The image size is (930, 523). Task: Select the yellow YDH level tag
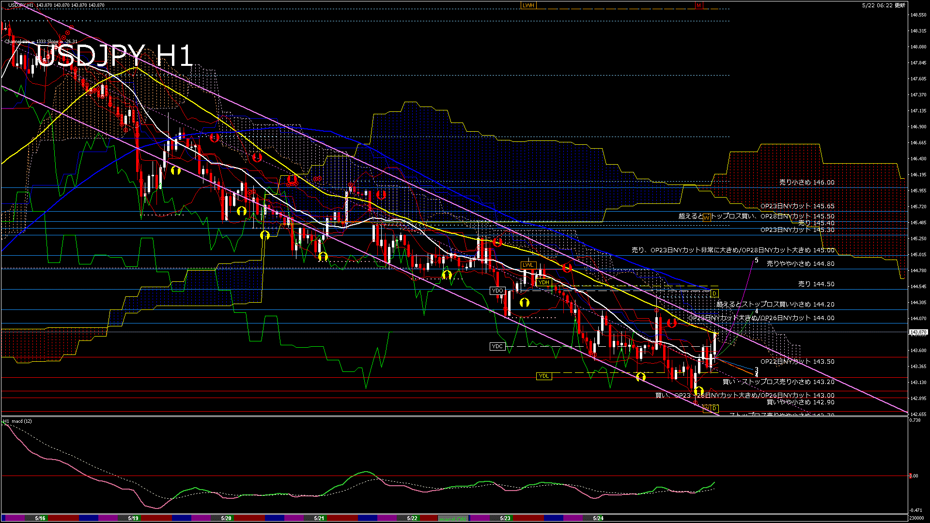[543, 282]
